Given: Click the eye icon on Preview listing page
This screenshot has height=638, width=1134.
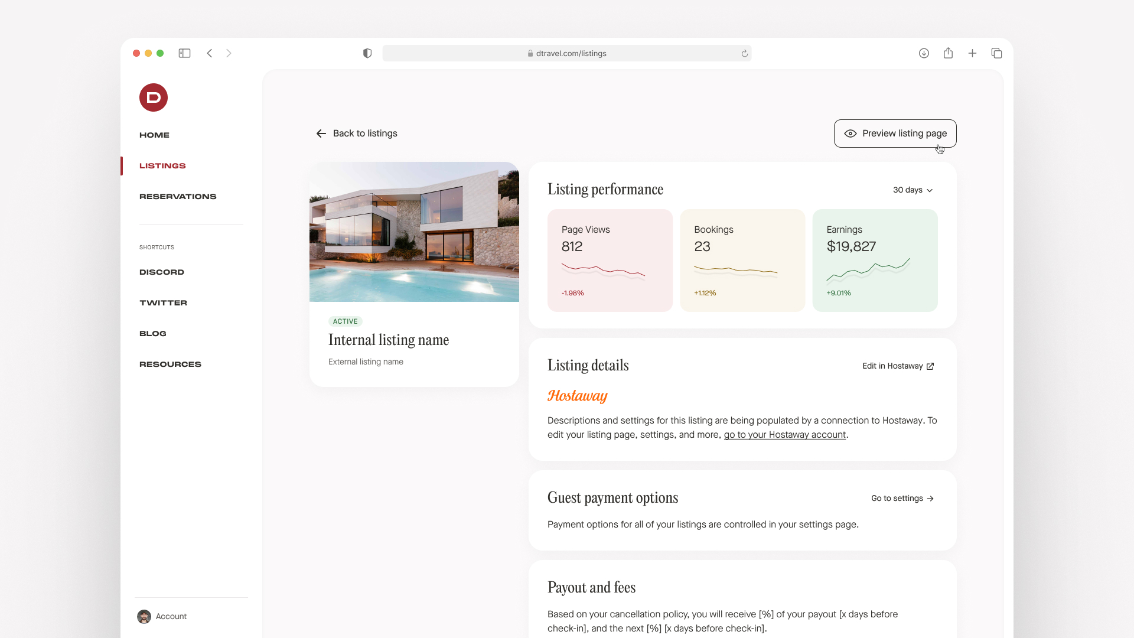Looking at the screenshot, I should 850,133.
